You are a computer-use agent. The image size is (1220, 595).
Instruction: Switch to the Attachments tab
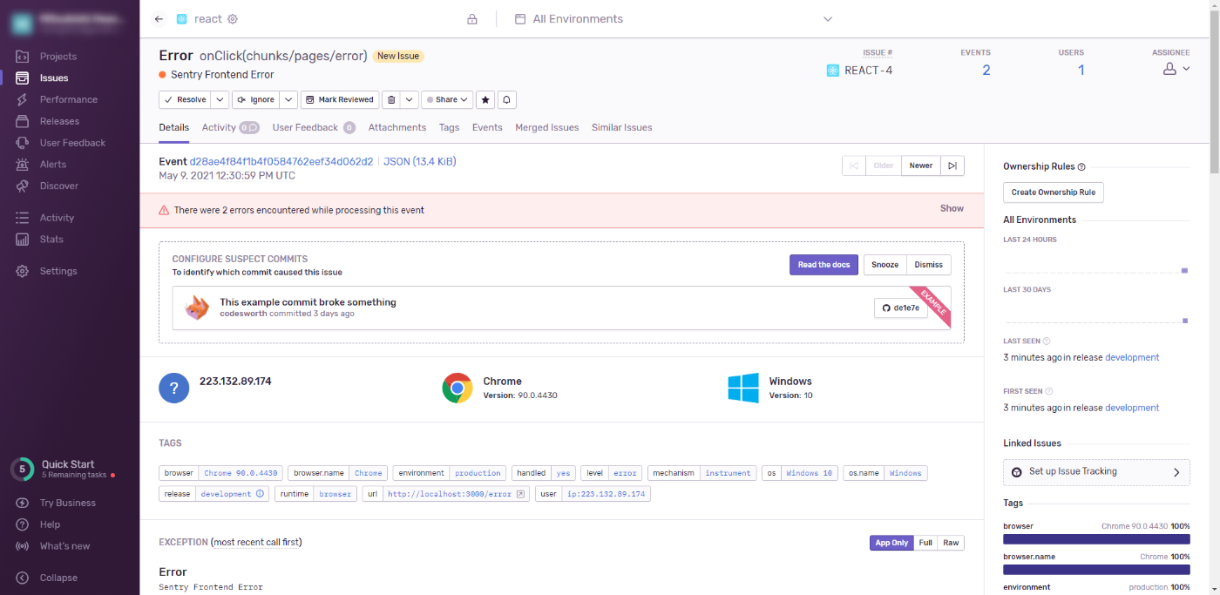click(x=397, y=127)
